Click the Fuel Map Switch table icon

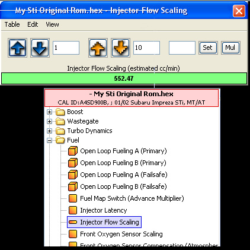tap(73, 198)
